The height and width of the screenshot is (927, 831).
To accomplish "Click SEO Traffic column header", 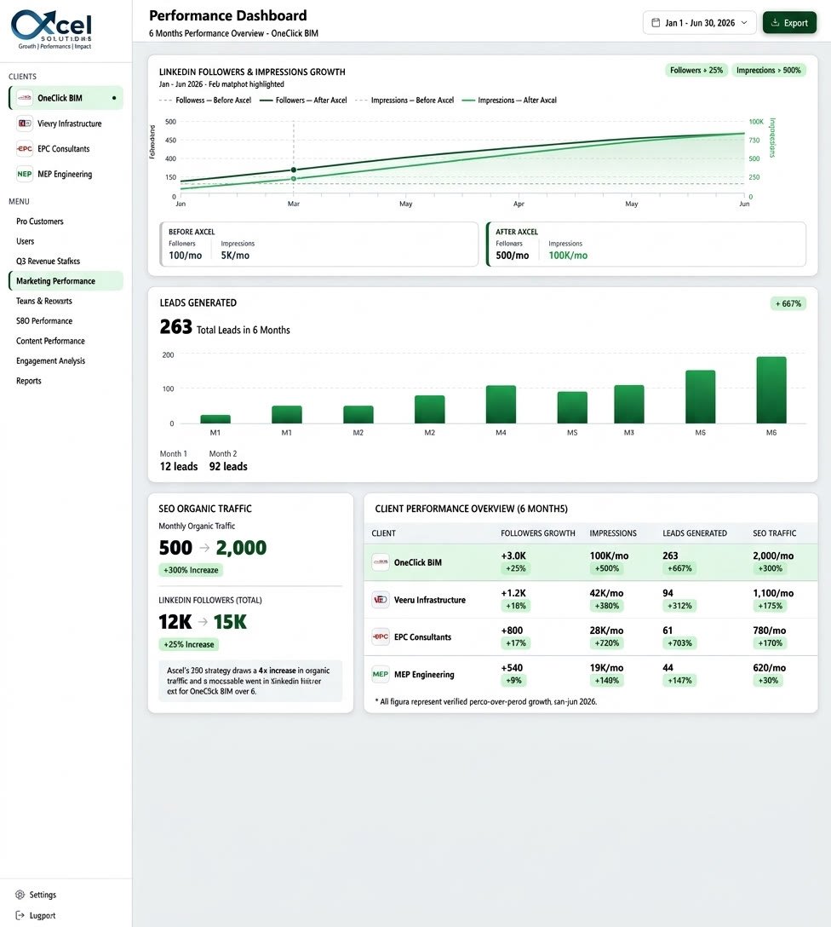I will click(774, 533).
